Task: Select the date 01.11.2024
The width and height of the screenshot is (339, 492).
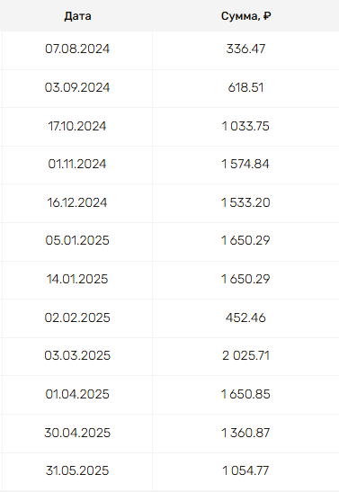Action: pyautogui.click(x=77, y=164)
